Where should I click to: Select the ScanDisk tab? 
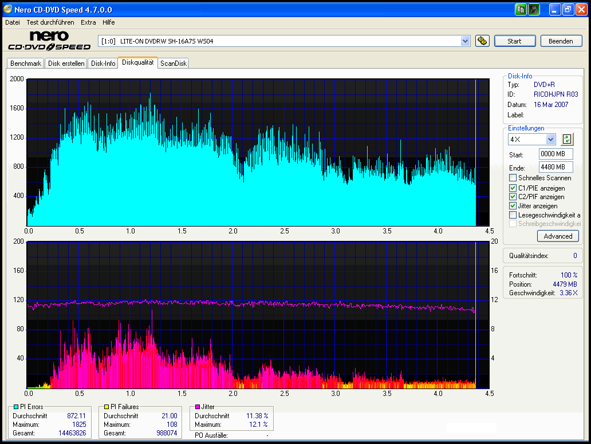(174, 64)
